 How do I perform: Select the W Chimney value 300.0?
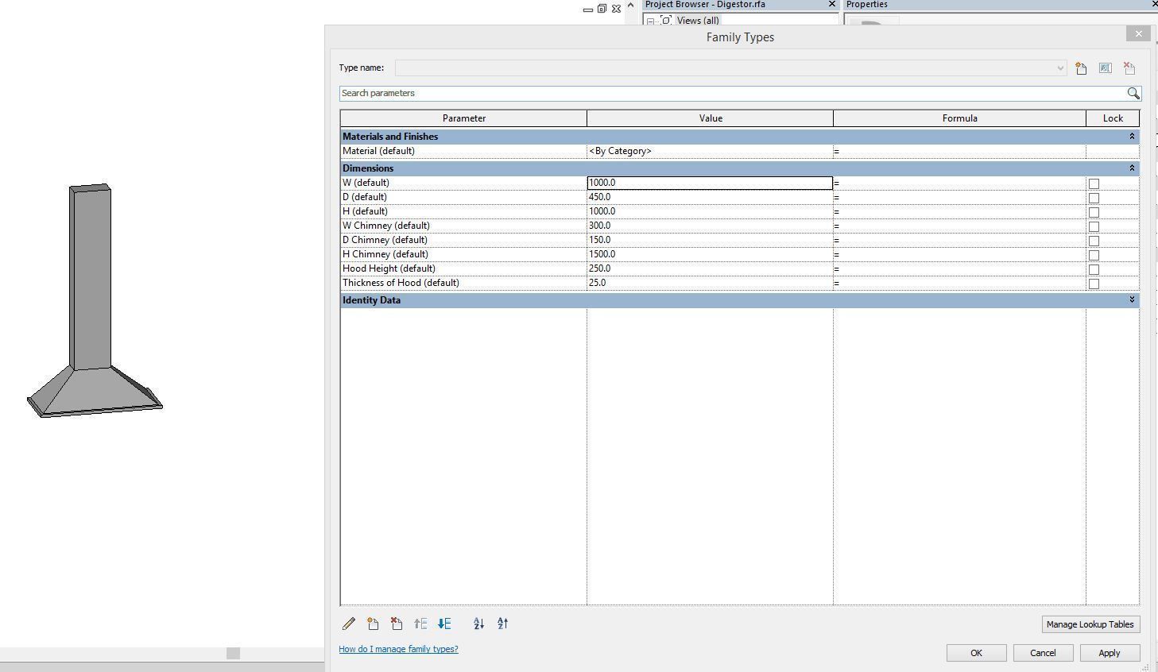[710, 226]
